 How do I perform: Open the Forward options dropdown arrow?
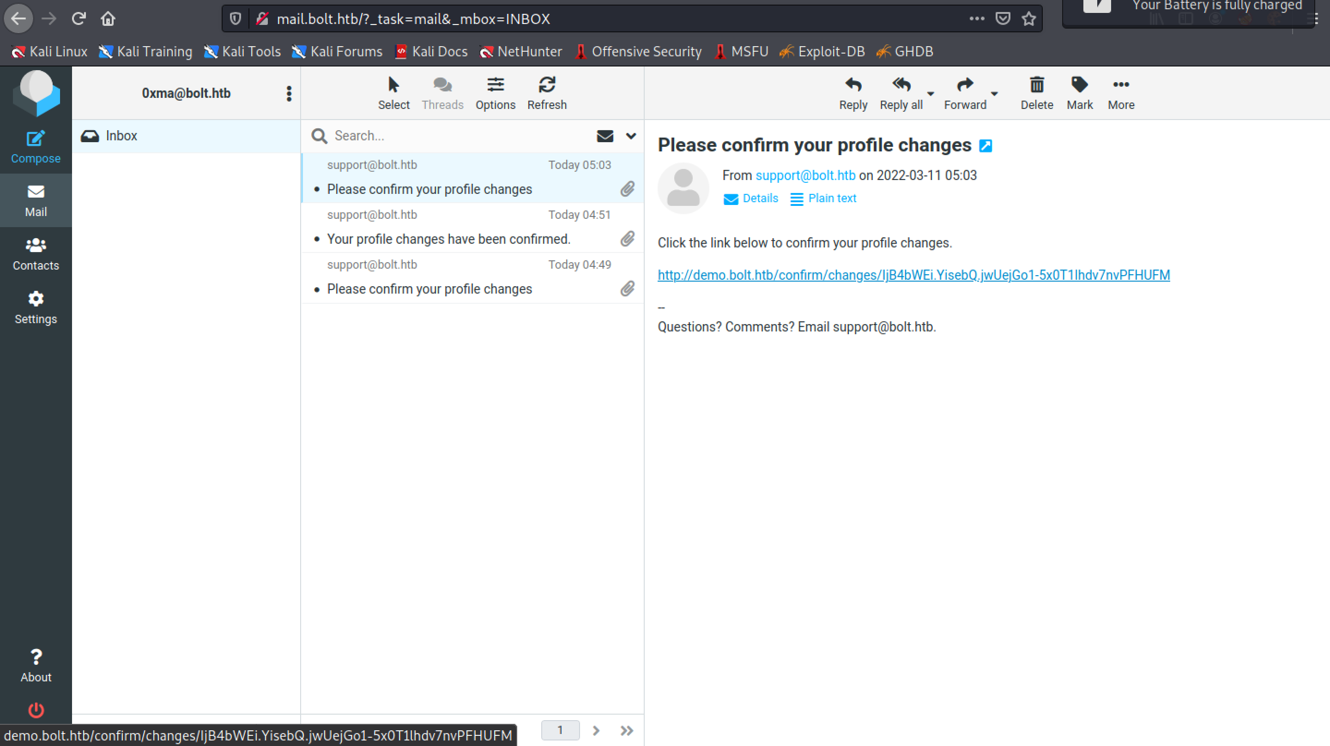[994, 93]
